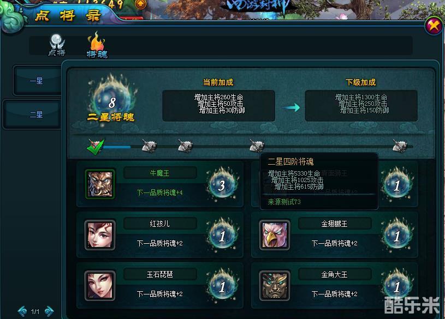
Task: Open the 点将 tab with orb icon
Action: pyautogui.click(x=57, y=45)
